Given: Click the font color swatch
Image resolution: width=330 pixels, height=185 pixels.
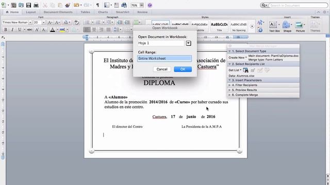Looking at the screenshot, I should coord(53,30).
